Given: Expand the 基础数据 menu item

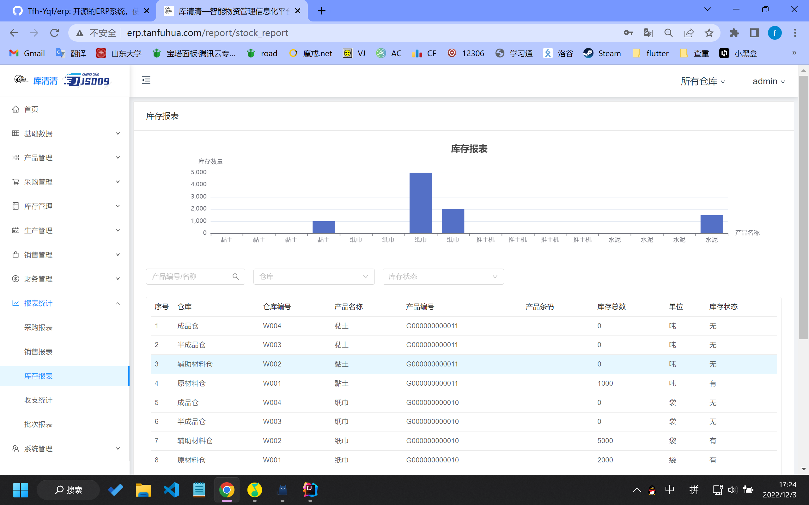Looking at the screenshot, I should 64,133.
